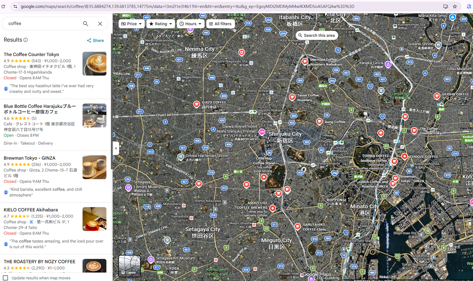
Task: Select The Coffee Counter Tokyo map pin
Action: (414, 131)
